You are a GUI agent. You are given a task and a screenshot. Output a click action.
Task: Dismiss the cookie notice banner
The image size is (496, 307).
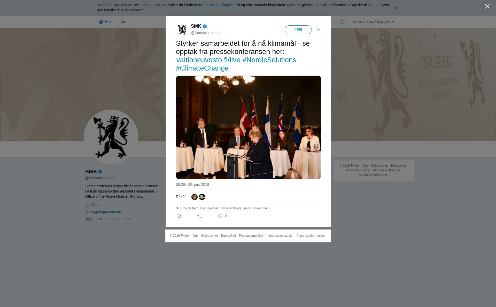coord(396,8)
